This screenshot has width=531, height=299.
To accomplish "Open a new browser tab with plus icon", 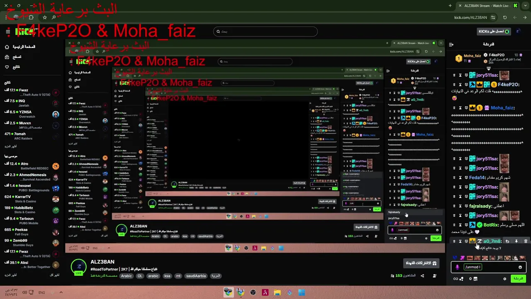I will point(450,5).
